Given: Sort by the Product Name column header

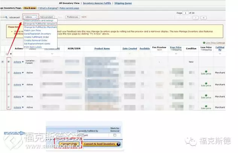Looking at the screenshot, I should (102, 48).
